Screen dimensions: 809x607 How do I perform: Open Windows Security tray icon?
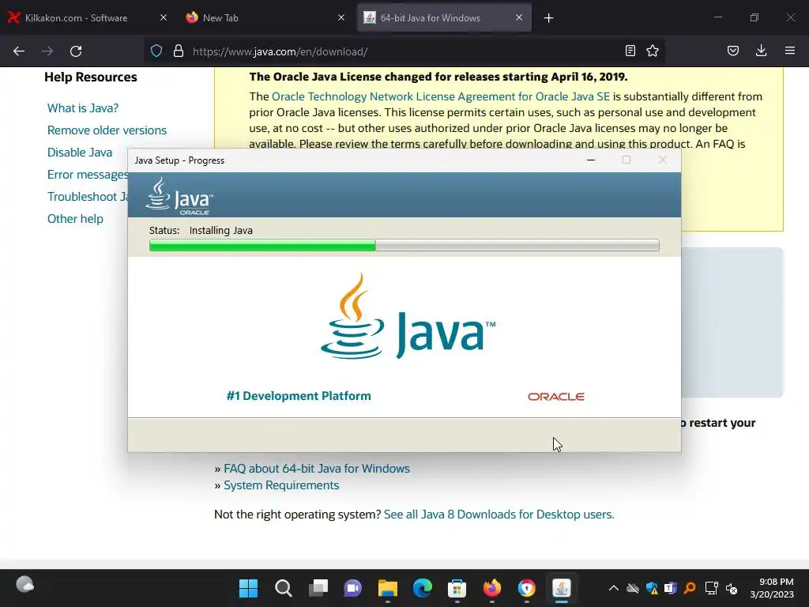tap(652, 588)
